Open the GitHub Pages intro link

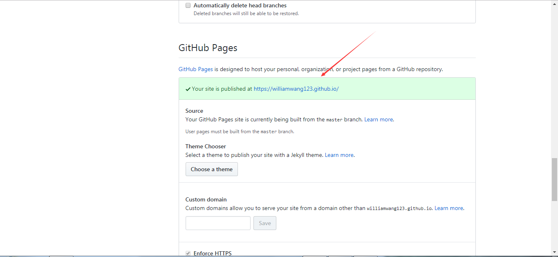tap(196, 69)
